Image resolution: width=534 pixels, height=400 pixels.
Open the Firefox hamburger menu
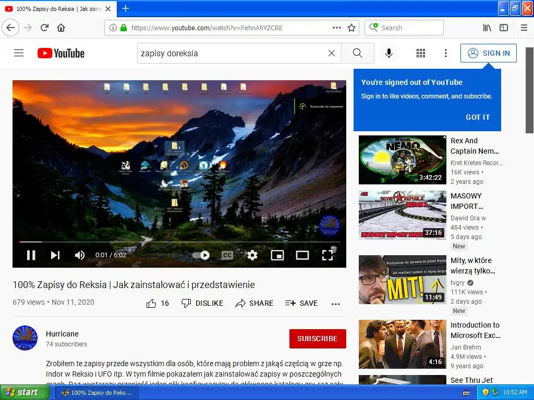[x=524, y=28]
